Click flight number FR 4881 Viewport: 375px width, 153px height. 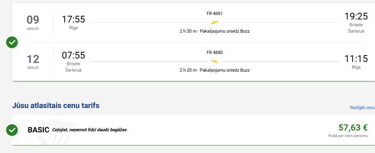(x=215, y=13)
